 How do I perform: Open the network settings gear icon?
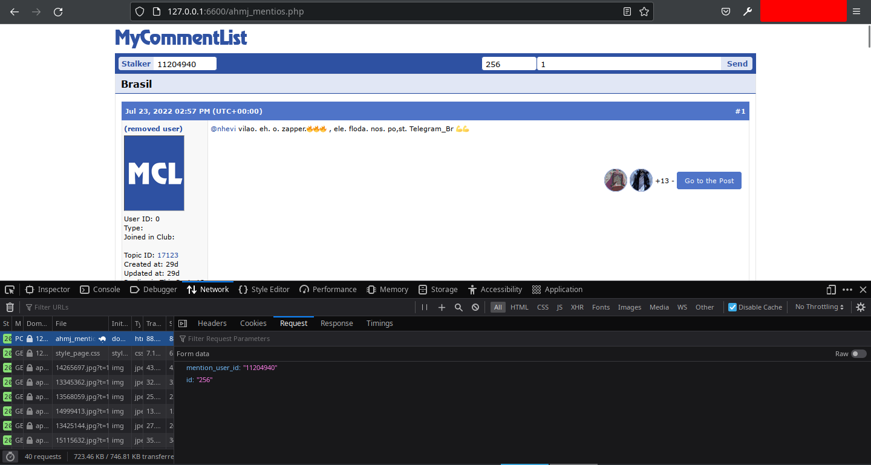861,307
